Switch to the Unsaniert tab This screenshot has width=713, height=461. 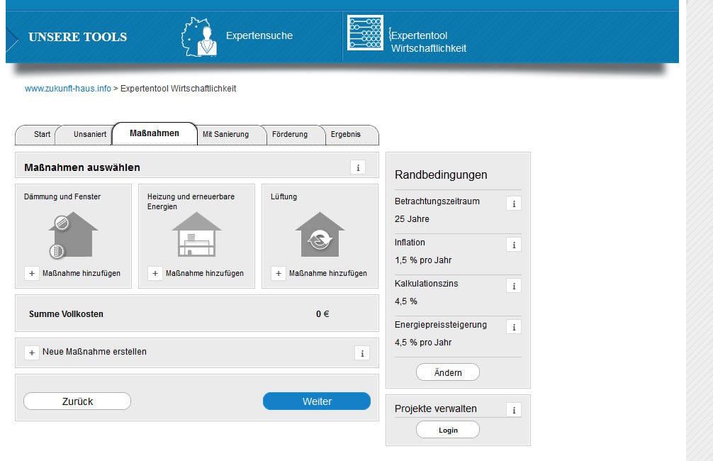(89, 134)
